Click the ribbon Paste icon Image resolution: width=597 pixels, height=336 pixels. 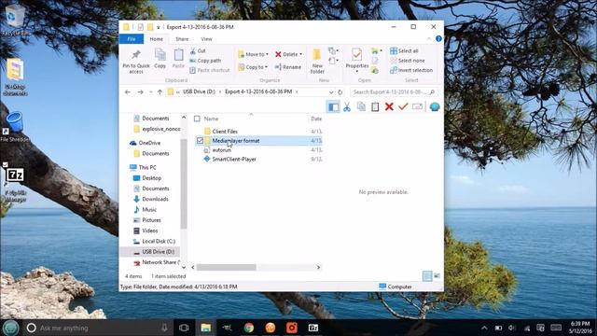pos(178,58)
